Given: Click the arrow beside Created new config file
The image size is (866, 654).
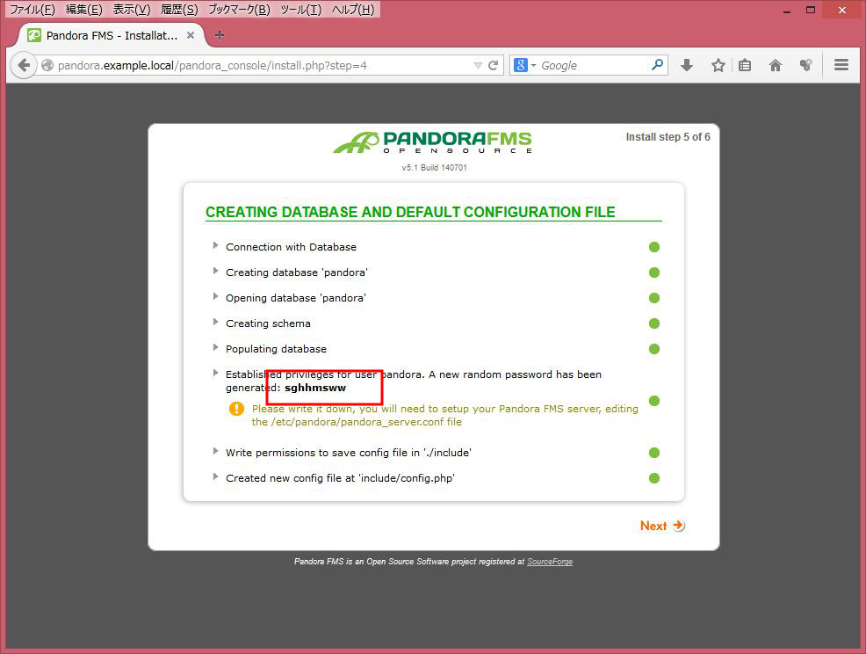Looking at the screenshot, I should 215,476.
